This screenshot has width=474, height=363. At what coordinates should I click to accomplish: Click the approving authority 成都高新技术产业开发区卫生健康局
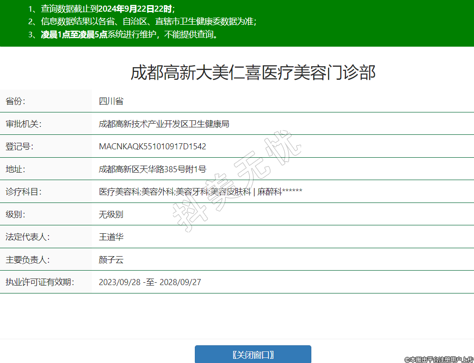(164, 124)
